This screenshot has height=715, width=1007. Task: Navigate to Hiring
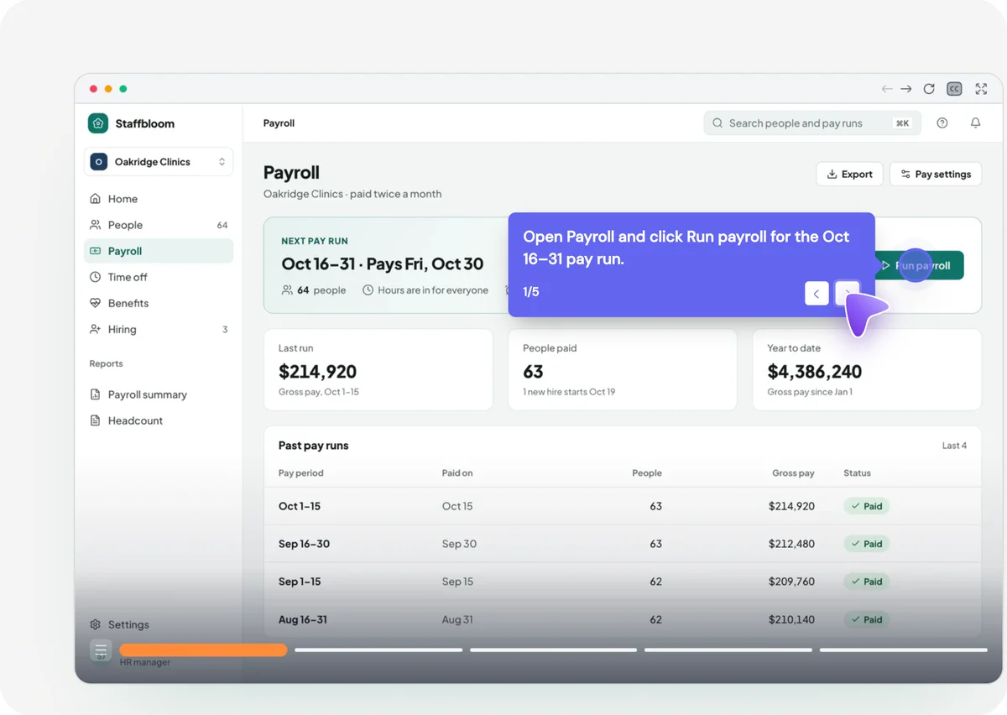pos(159,329)
